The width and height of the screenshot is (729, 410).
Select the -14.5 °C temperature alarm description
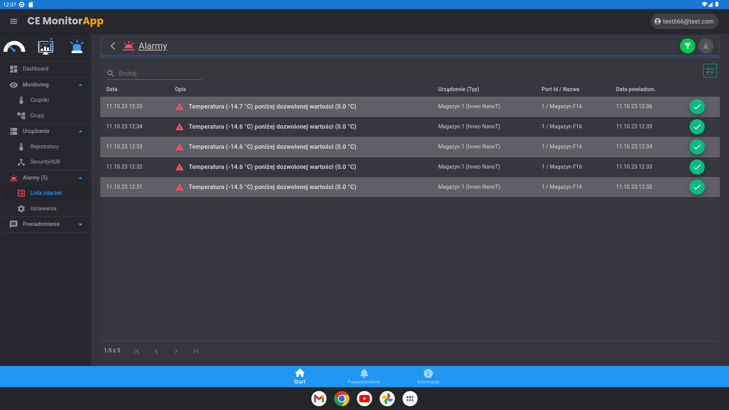[272, 187]
